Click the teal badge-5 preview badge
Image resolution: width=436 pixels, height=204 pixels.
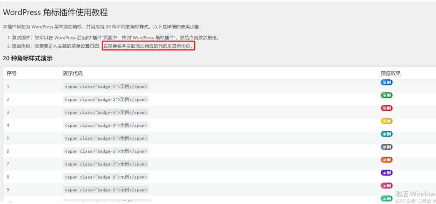click(x=386, y=134)
